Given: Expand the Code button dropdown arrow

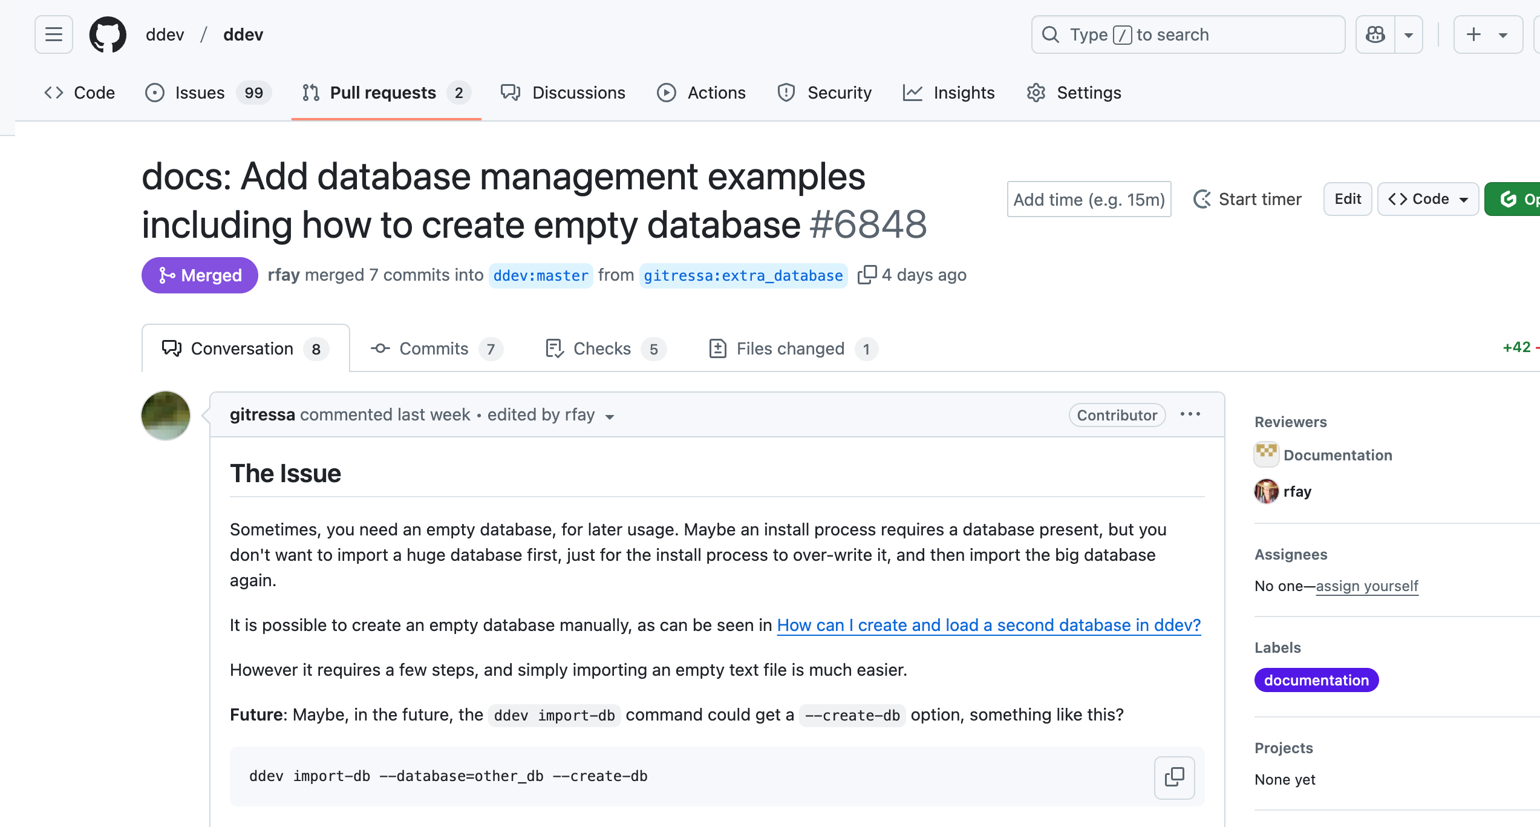Looking at the screenshot, I should (x=1463, y=198).
